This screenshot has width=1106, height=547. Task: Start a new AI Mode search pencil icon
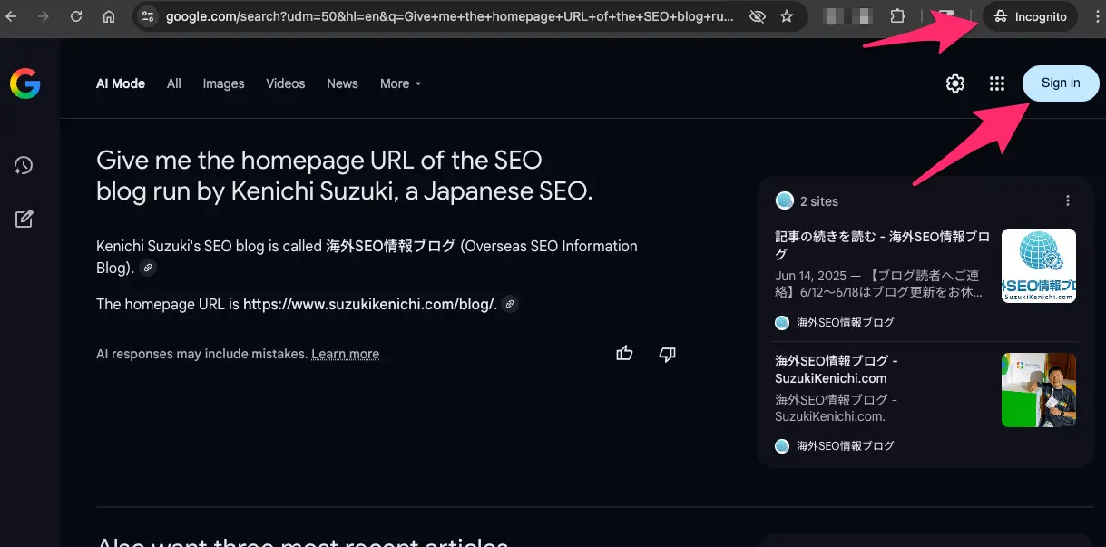24,219
